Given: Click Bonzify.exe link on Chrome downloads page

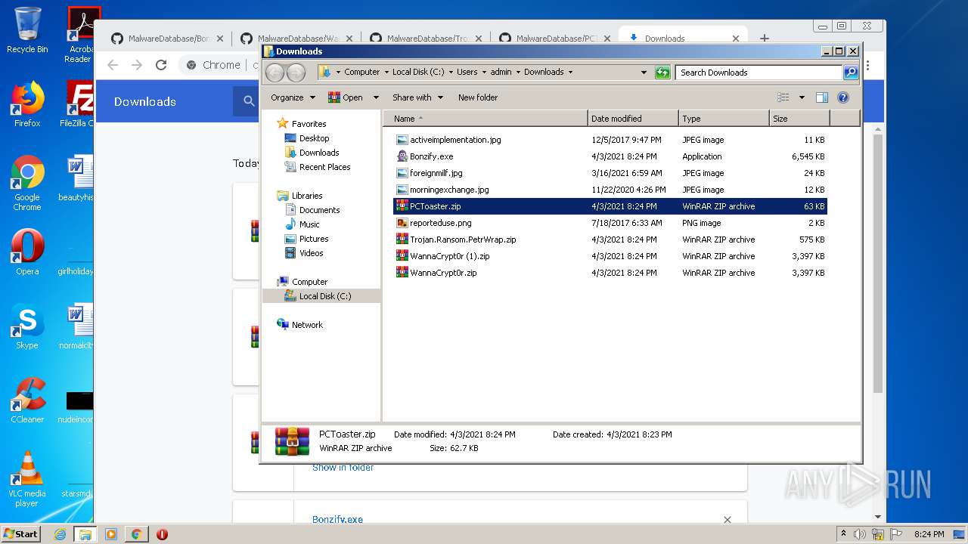Looking at the screenshot, I should tap(337, 520).
